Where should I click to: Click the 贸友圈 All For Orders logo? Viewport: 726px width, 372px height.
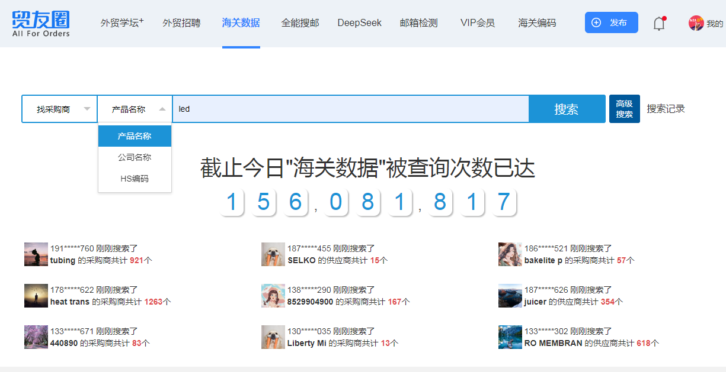pos(41,24)
